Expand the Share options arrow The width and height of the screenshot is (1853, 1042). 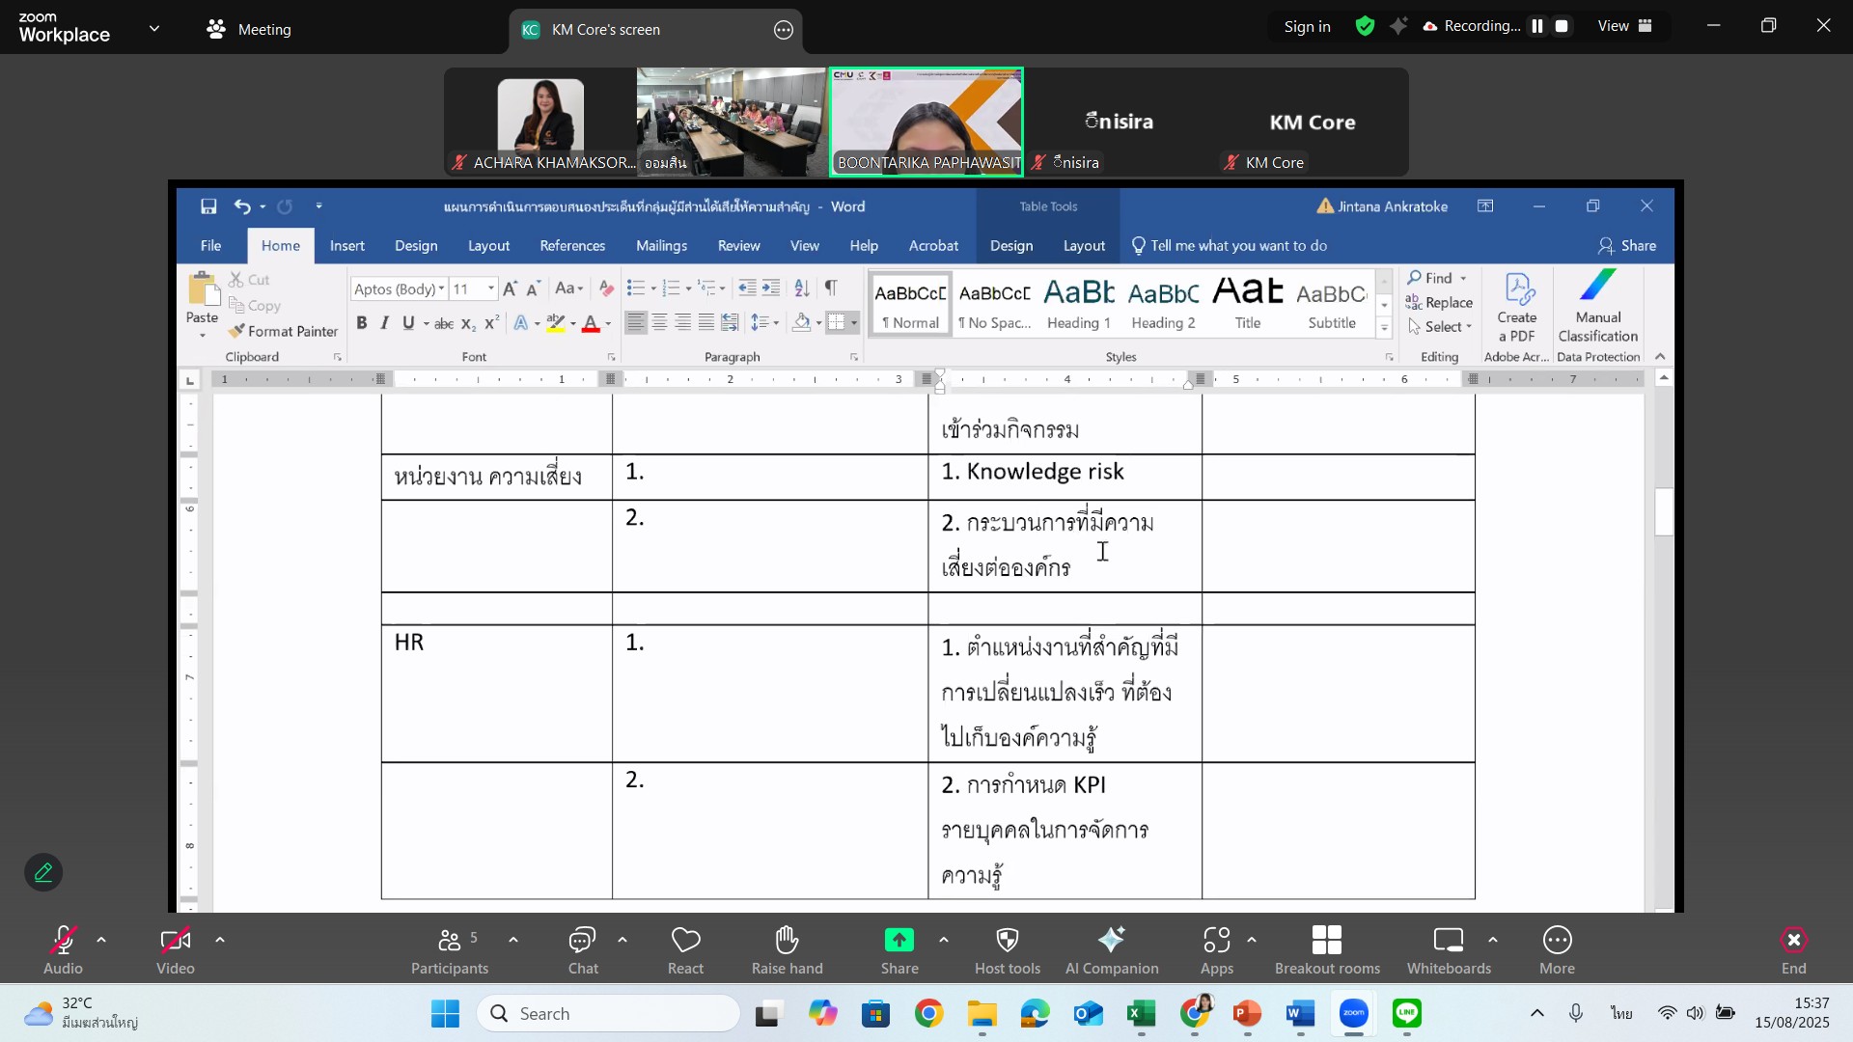[x=943, y=940]
